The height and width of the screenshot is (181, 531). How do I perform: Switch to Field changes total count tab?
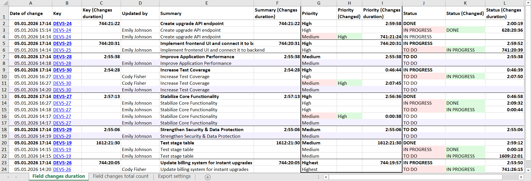click(x=121, y=176)
